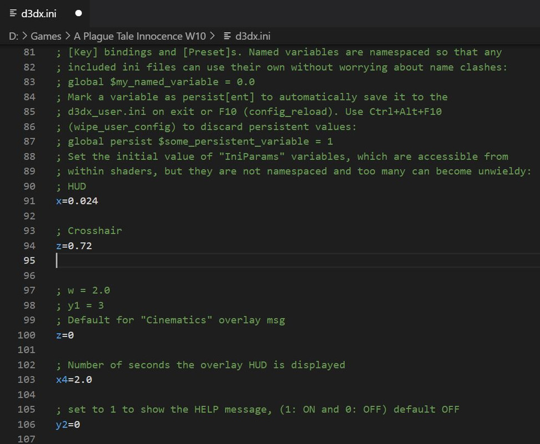
Task: Click the chevron after 'Games' breadcrumb
Action: [68, 36]
